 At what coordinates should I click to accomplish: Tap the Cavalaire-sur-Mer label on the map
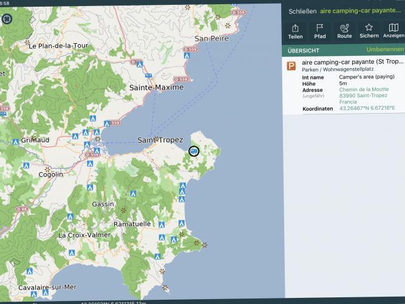tap(47, 287)
